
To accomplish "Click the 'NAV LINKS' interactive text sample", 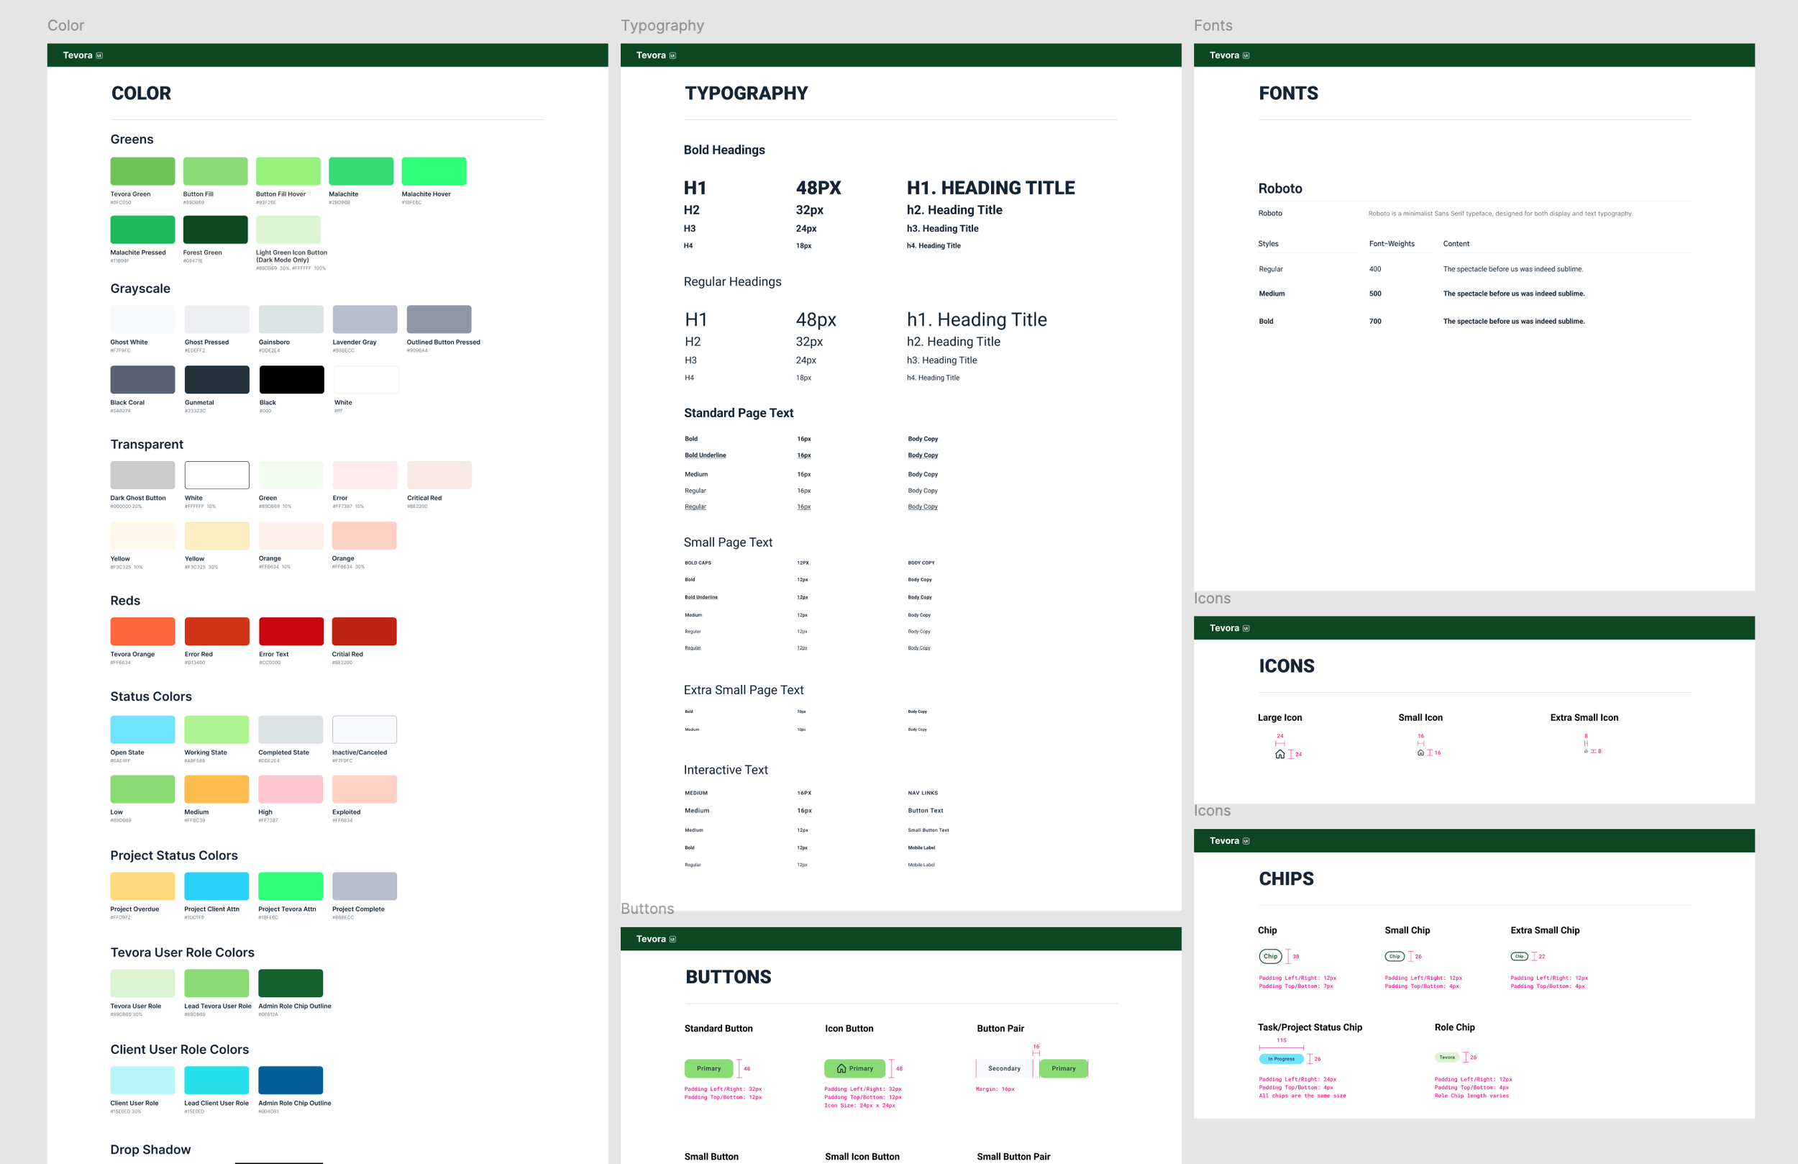I will pyautogui.click(x=923, y=793).
